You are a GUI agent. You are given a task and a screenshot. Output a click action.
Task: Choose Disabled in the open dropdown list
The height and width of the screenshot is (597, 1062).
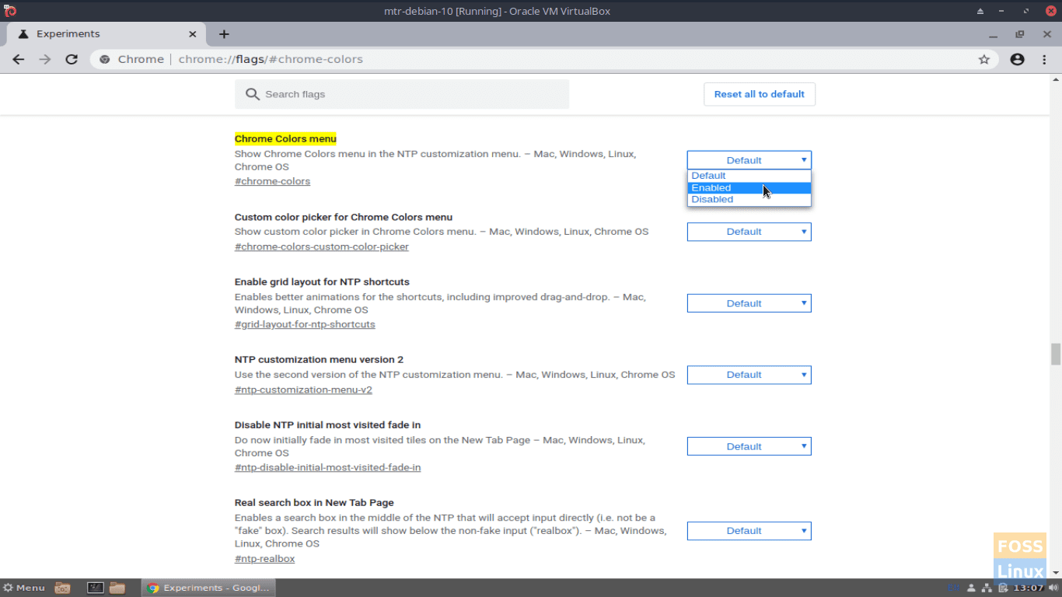point(749,199)
